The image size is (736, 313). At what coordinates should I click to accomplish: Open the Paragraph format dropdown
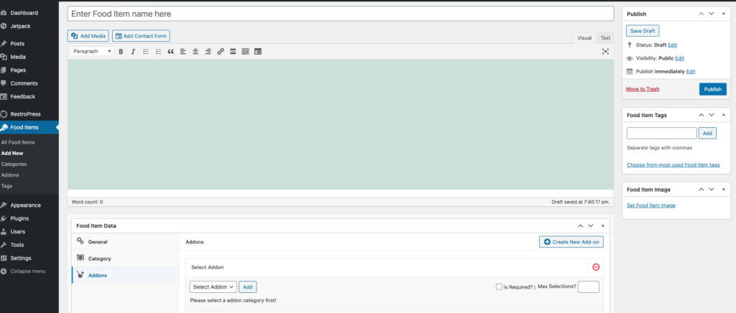coord(92,52)
